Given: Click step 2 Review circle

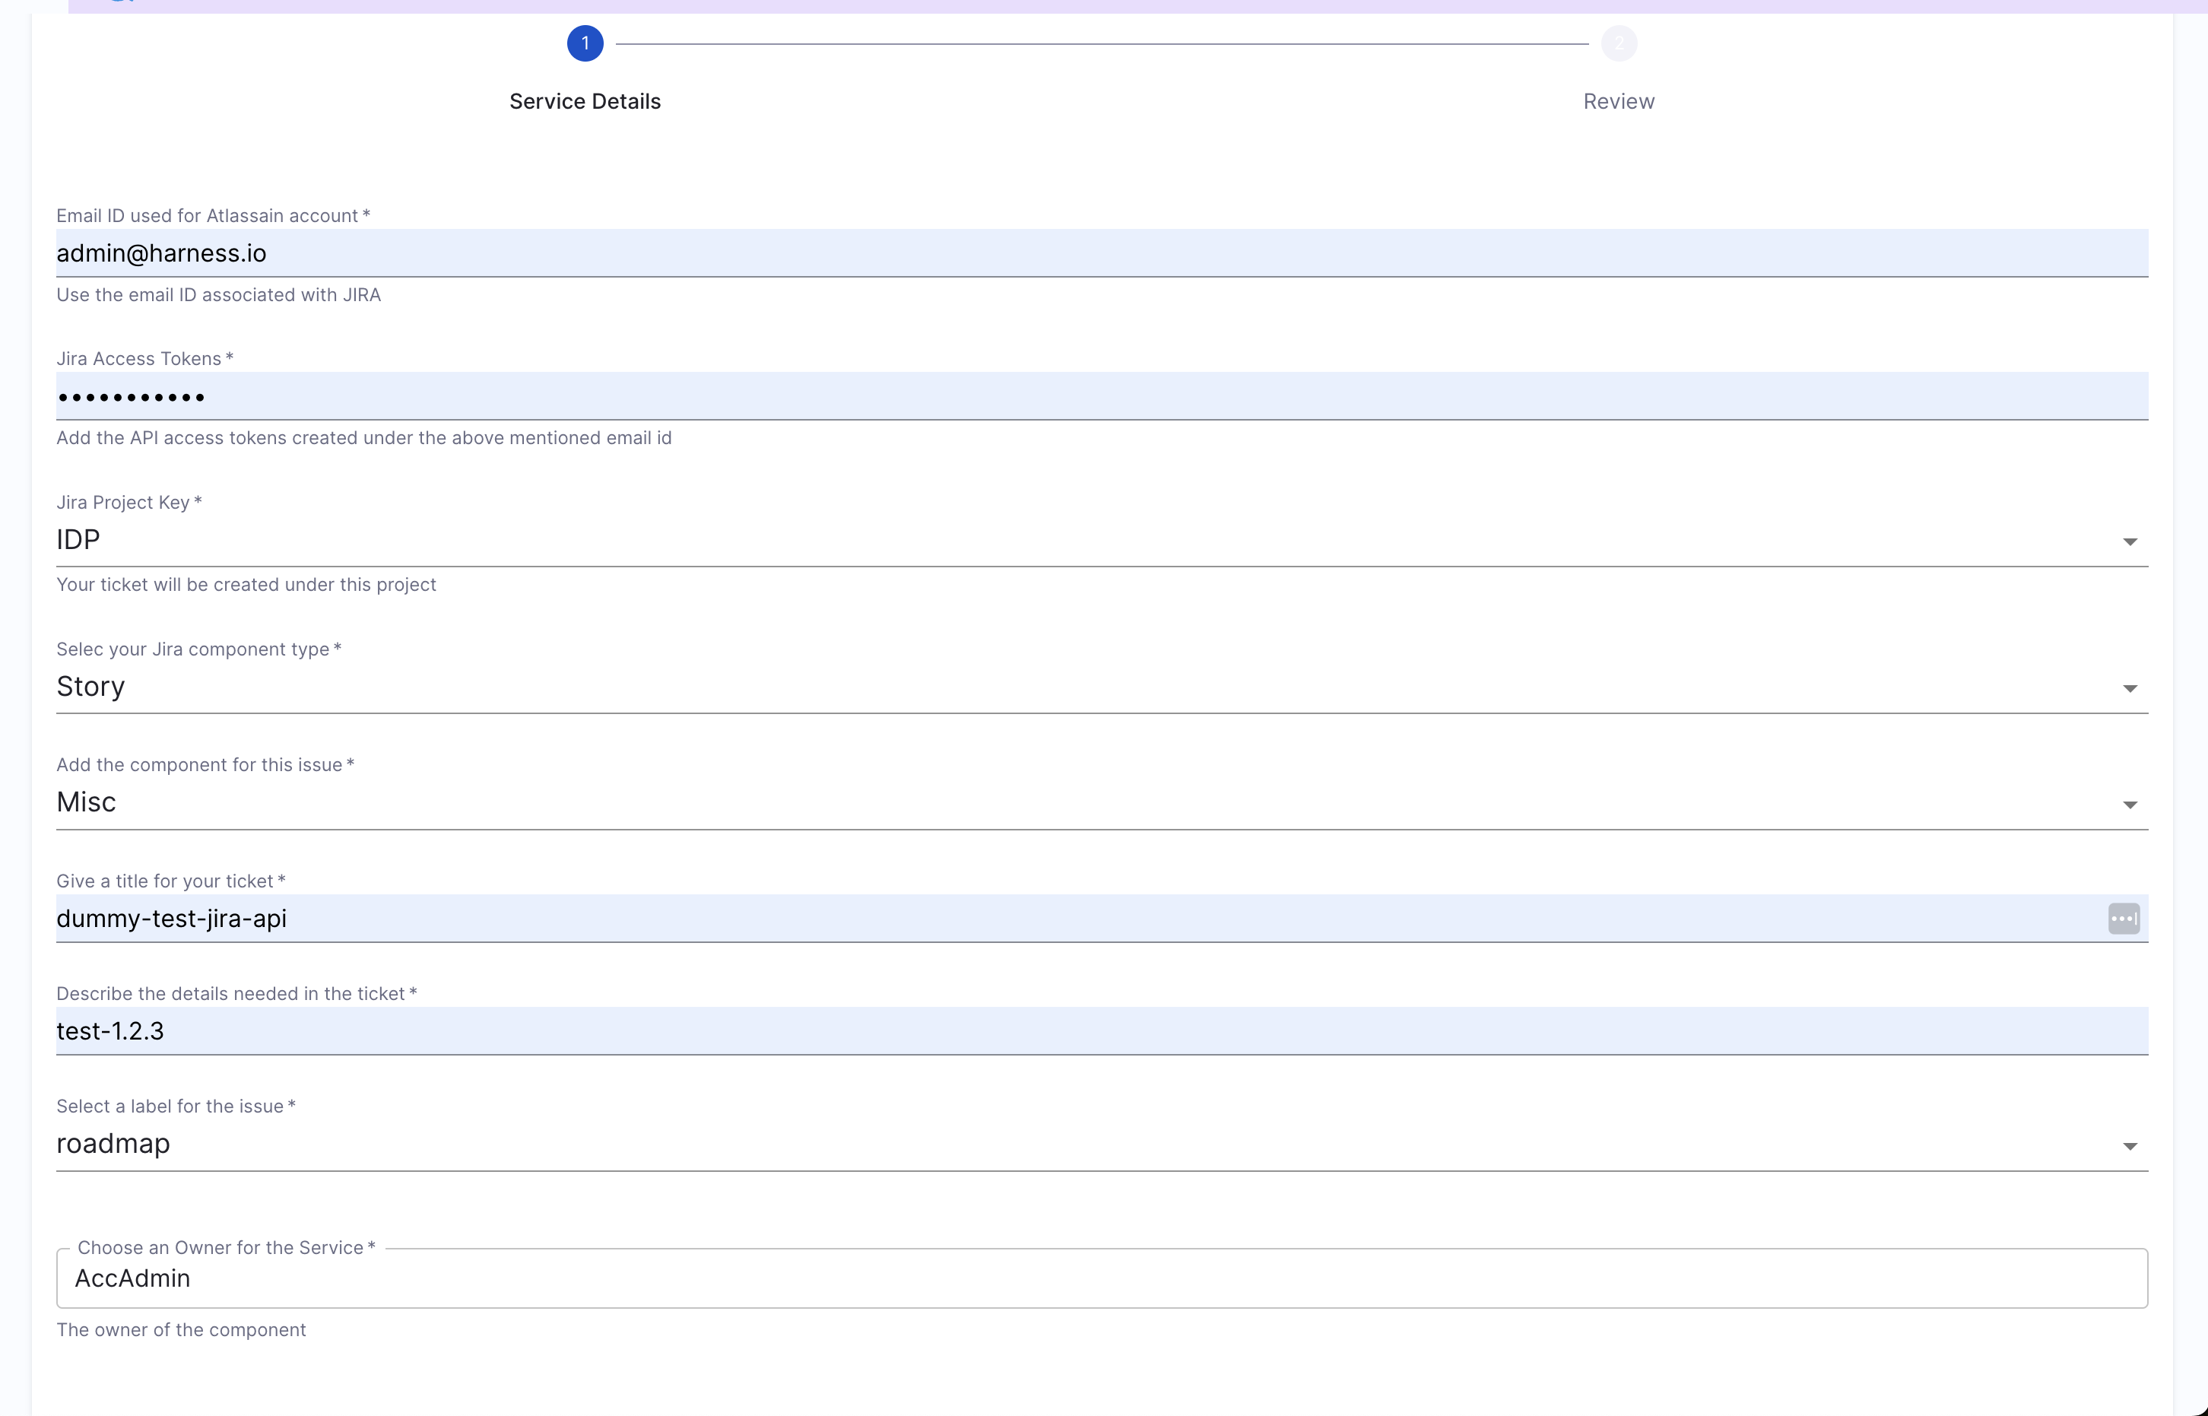Looking at the screenshot, I should 1619,43.
